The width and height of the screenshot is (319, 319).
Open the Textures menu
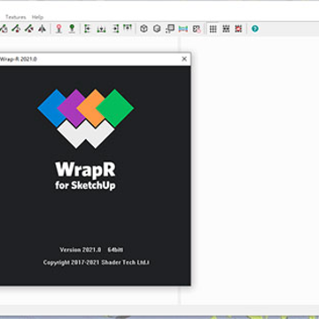pos(16,17)
